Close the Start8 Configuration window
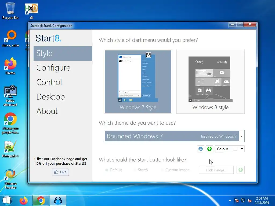 250,24
